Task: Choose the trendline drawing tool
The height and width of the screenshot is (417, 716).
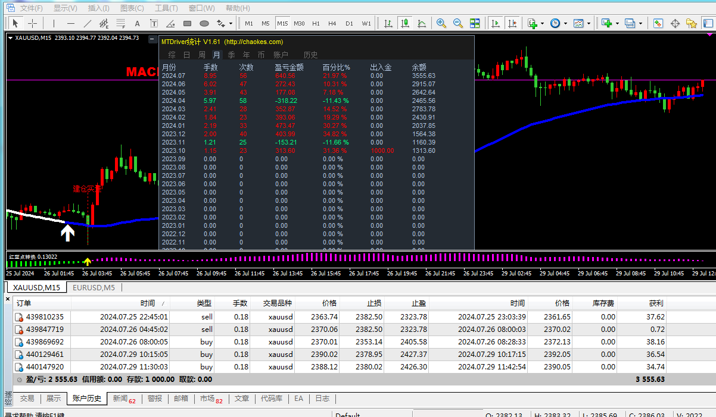Action: pyautogui.click(x=88, y=23)
